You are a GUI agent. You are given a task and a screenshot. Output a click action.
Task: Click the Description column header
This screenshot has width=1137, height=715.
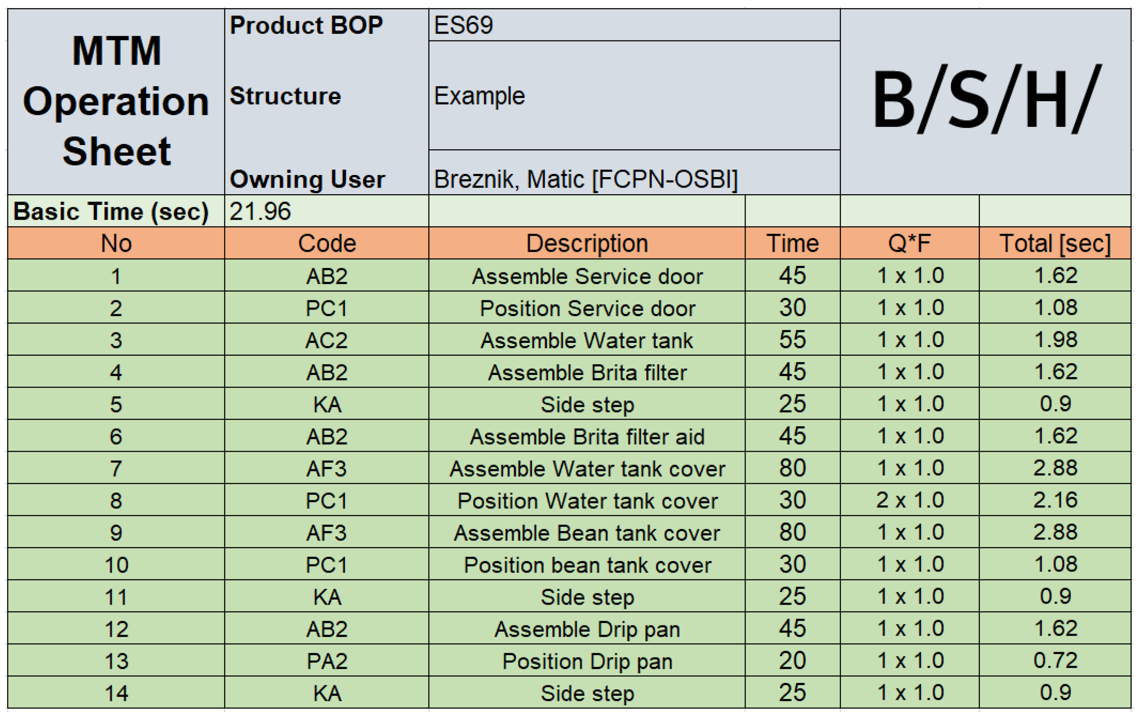pyautogui.click(x=587, y=243)
